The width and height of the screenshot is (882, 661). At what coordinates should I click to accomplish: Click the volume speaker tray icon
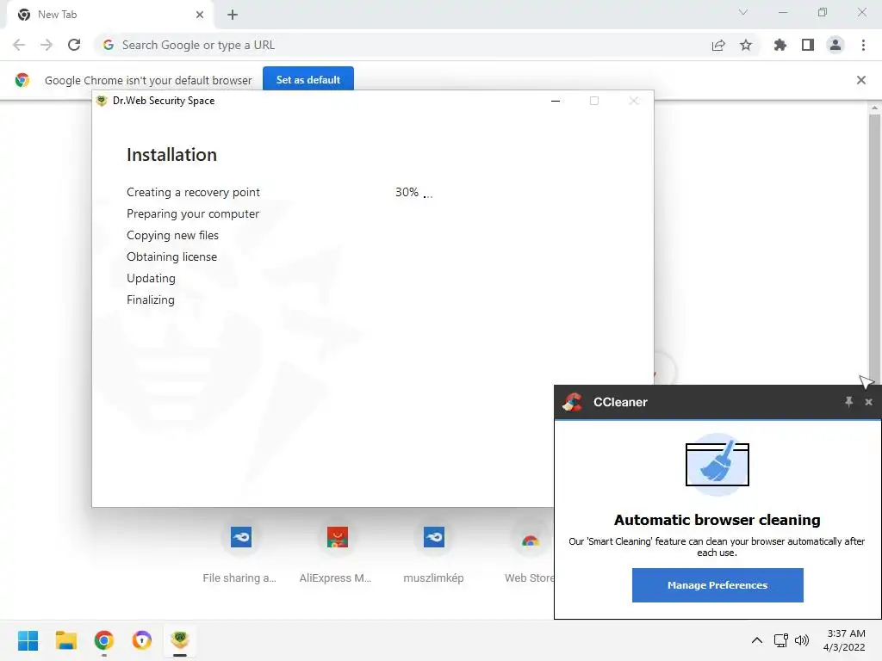point(802,640)
